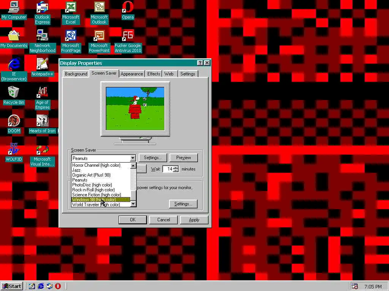Open the monitor power Settings... button
The image size is (389, 291).
point(183,204)
